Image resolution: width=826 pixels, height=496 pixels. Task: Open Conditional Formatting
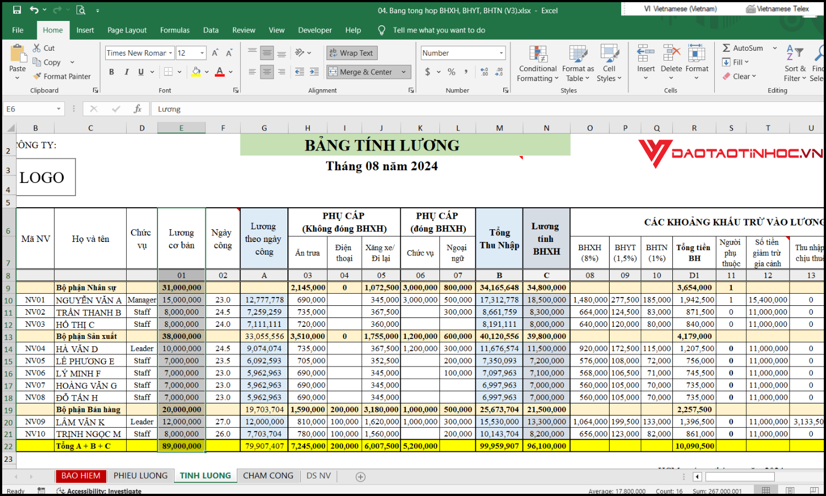537,63
